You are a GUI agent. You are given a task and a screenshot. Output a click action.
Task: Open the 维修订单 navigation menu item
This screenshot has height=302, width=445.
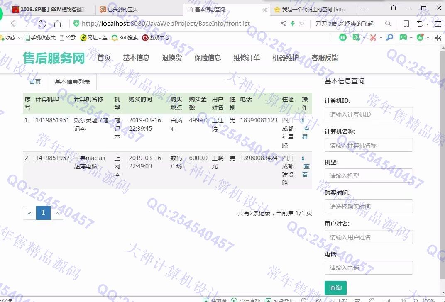247,58
